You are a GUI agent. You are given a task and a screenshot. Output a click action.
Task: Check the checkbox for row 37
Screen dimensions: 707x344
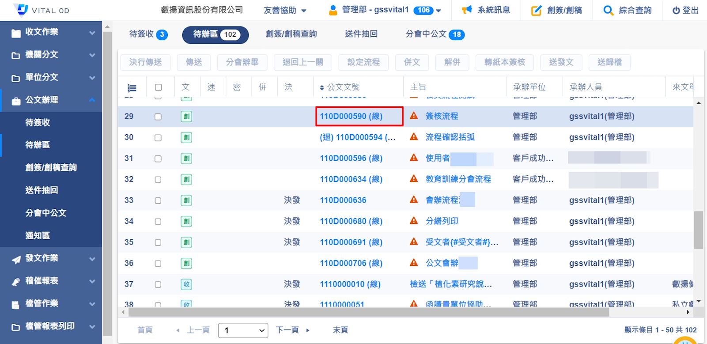coord(158,284)
